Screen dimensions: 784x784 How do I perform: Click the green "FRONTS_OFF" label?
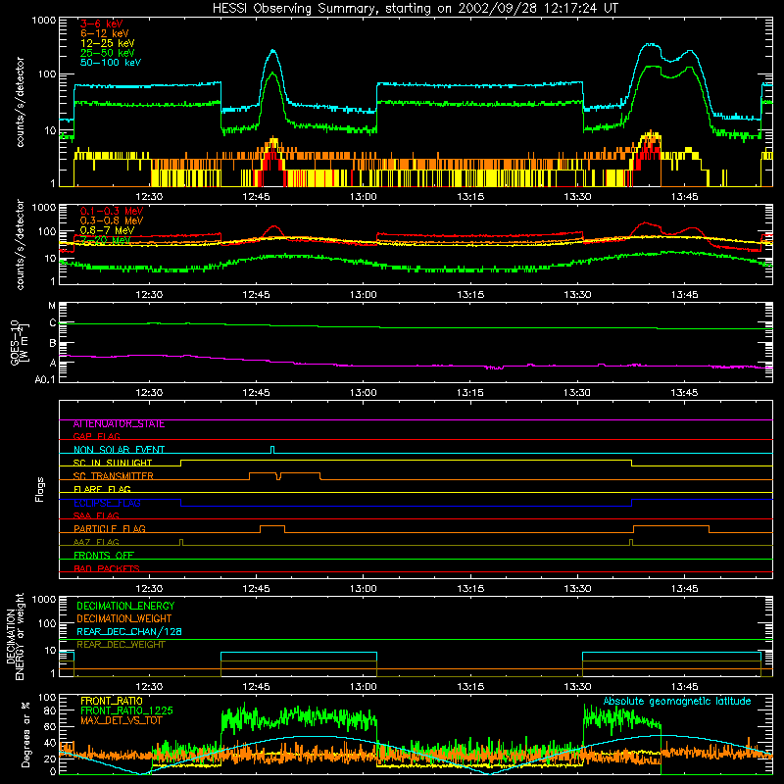coord(104,556)
